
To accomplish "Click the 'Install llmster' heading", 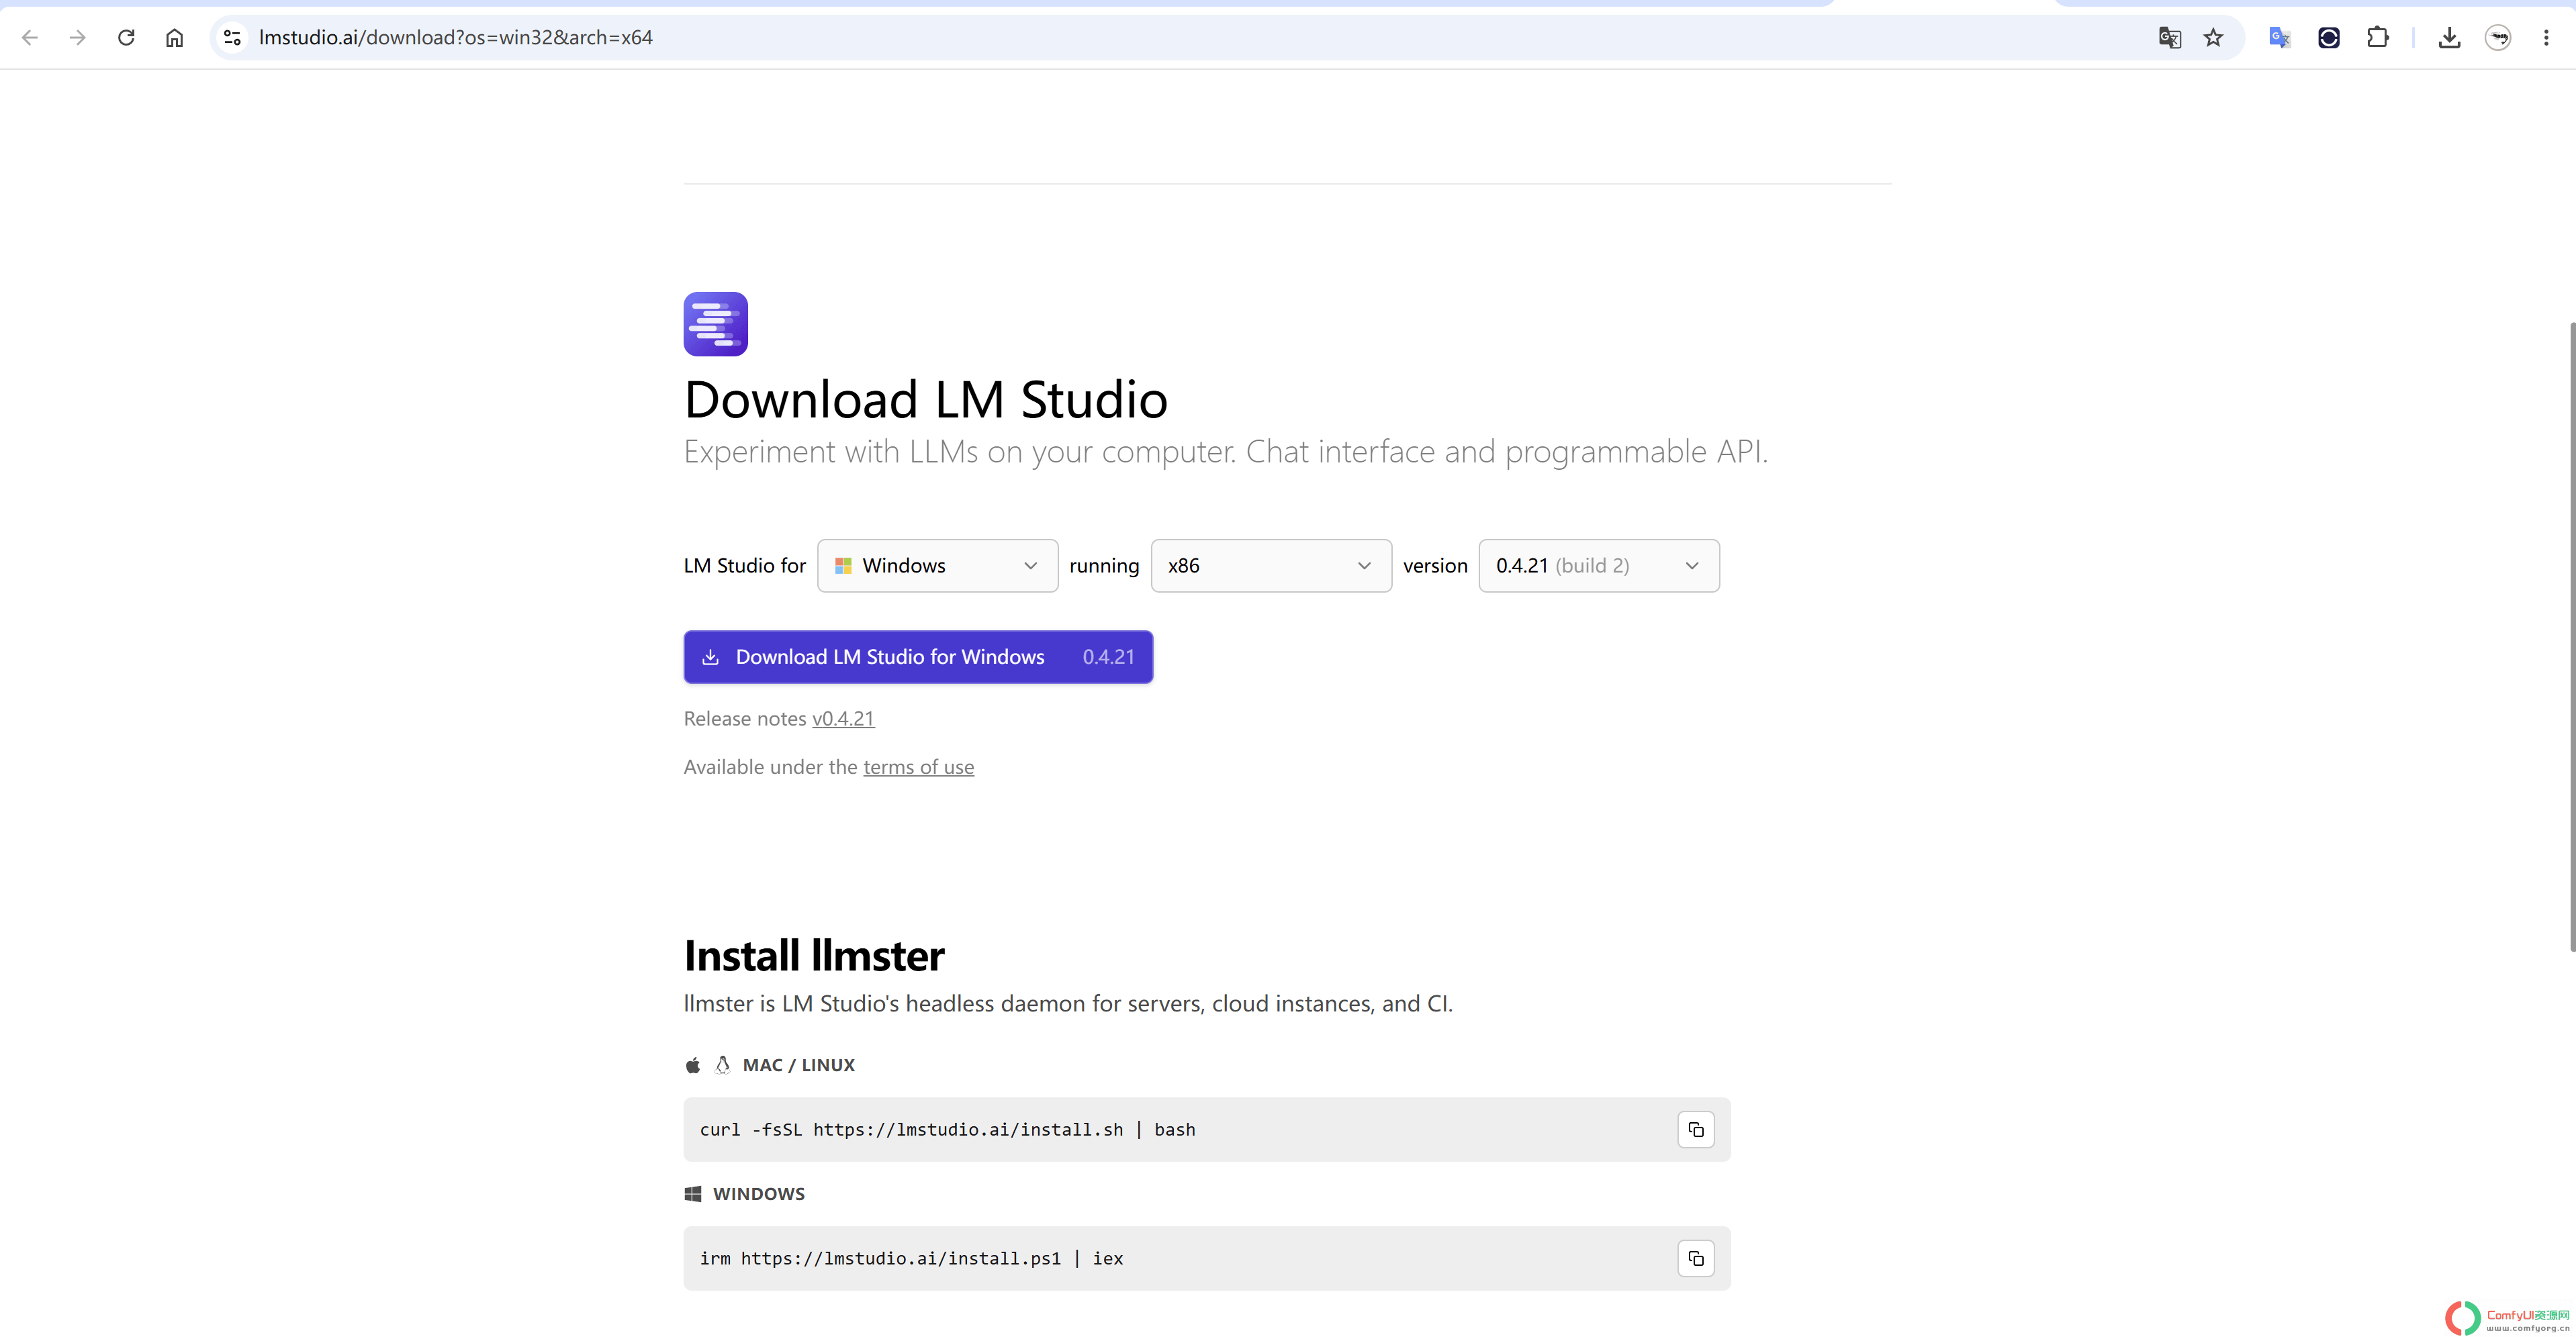I will [x=813, y=955].
